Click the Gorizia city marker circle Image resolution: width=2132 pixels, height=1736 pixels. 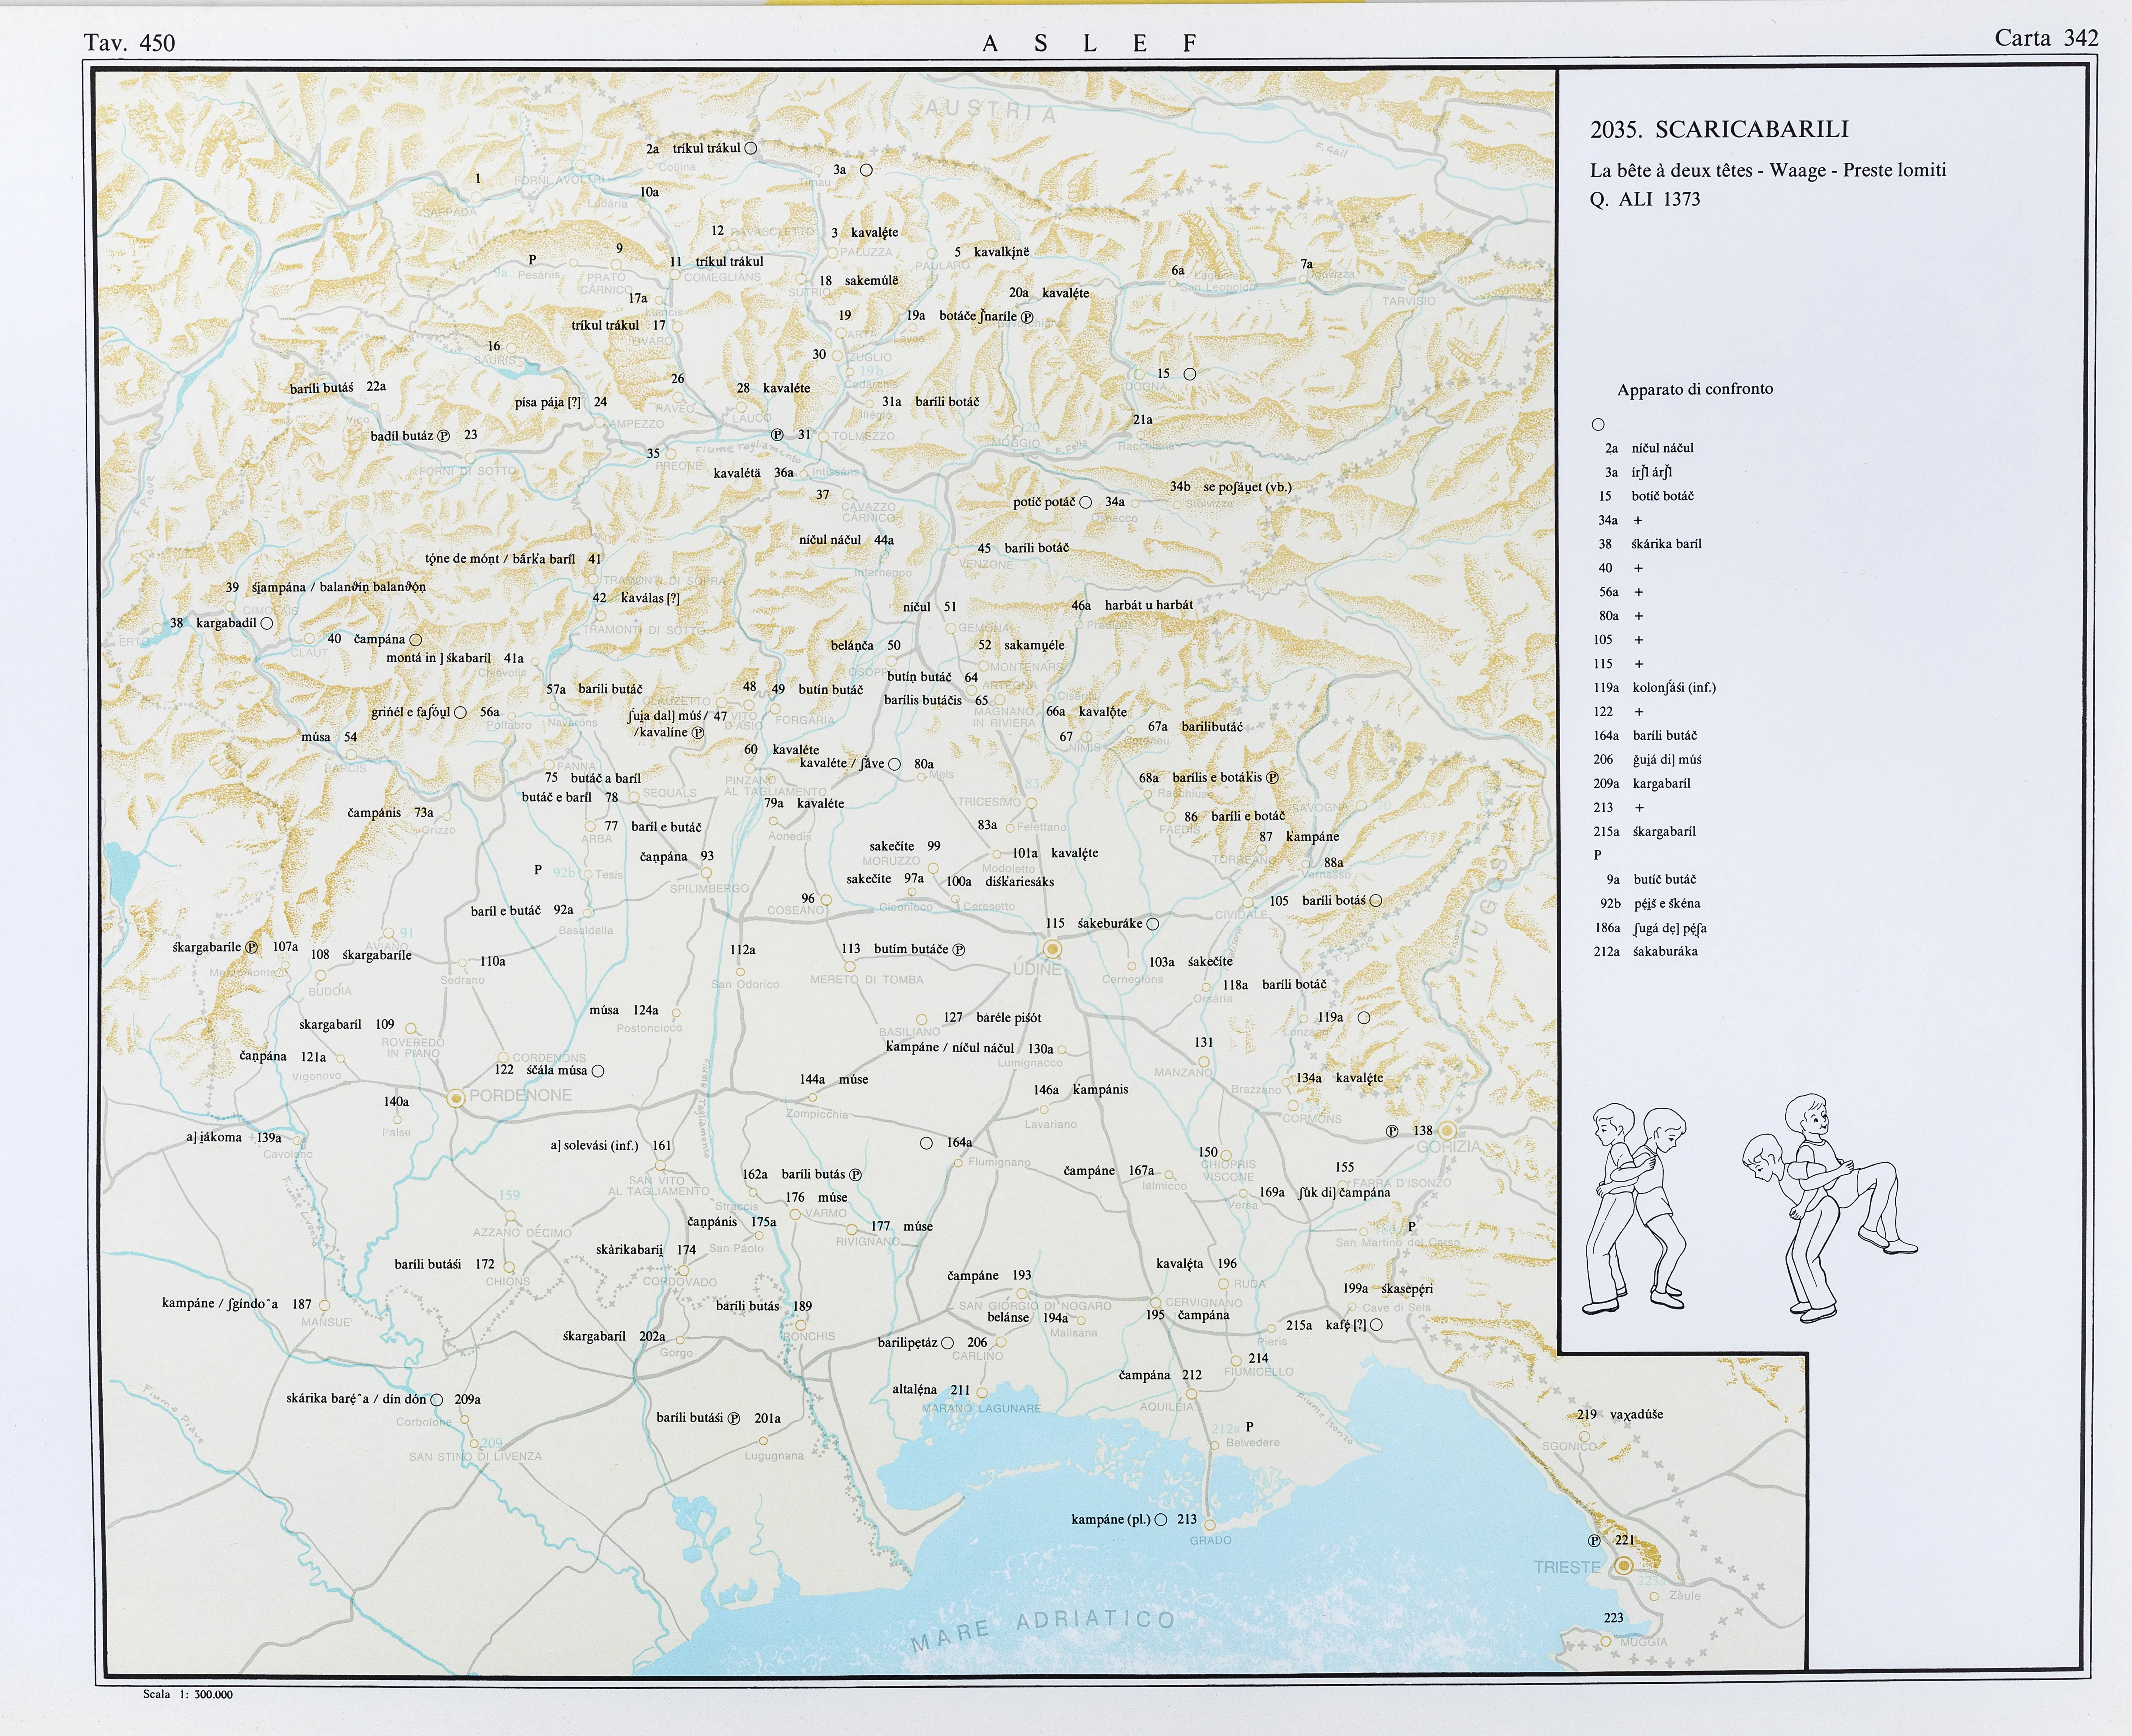[x=1447, y=1130]
